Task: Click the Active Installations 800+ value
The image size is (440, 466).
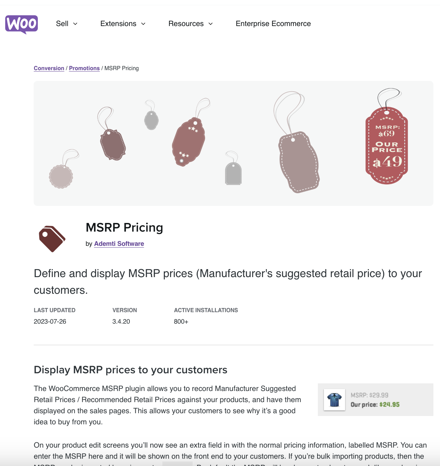Action: point(181,322)
